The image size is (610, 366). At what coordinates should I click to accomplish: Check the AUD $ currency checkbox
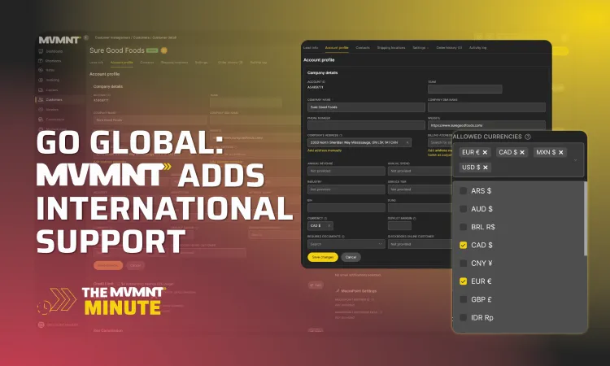(463, 209)
